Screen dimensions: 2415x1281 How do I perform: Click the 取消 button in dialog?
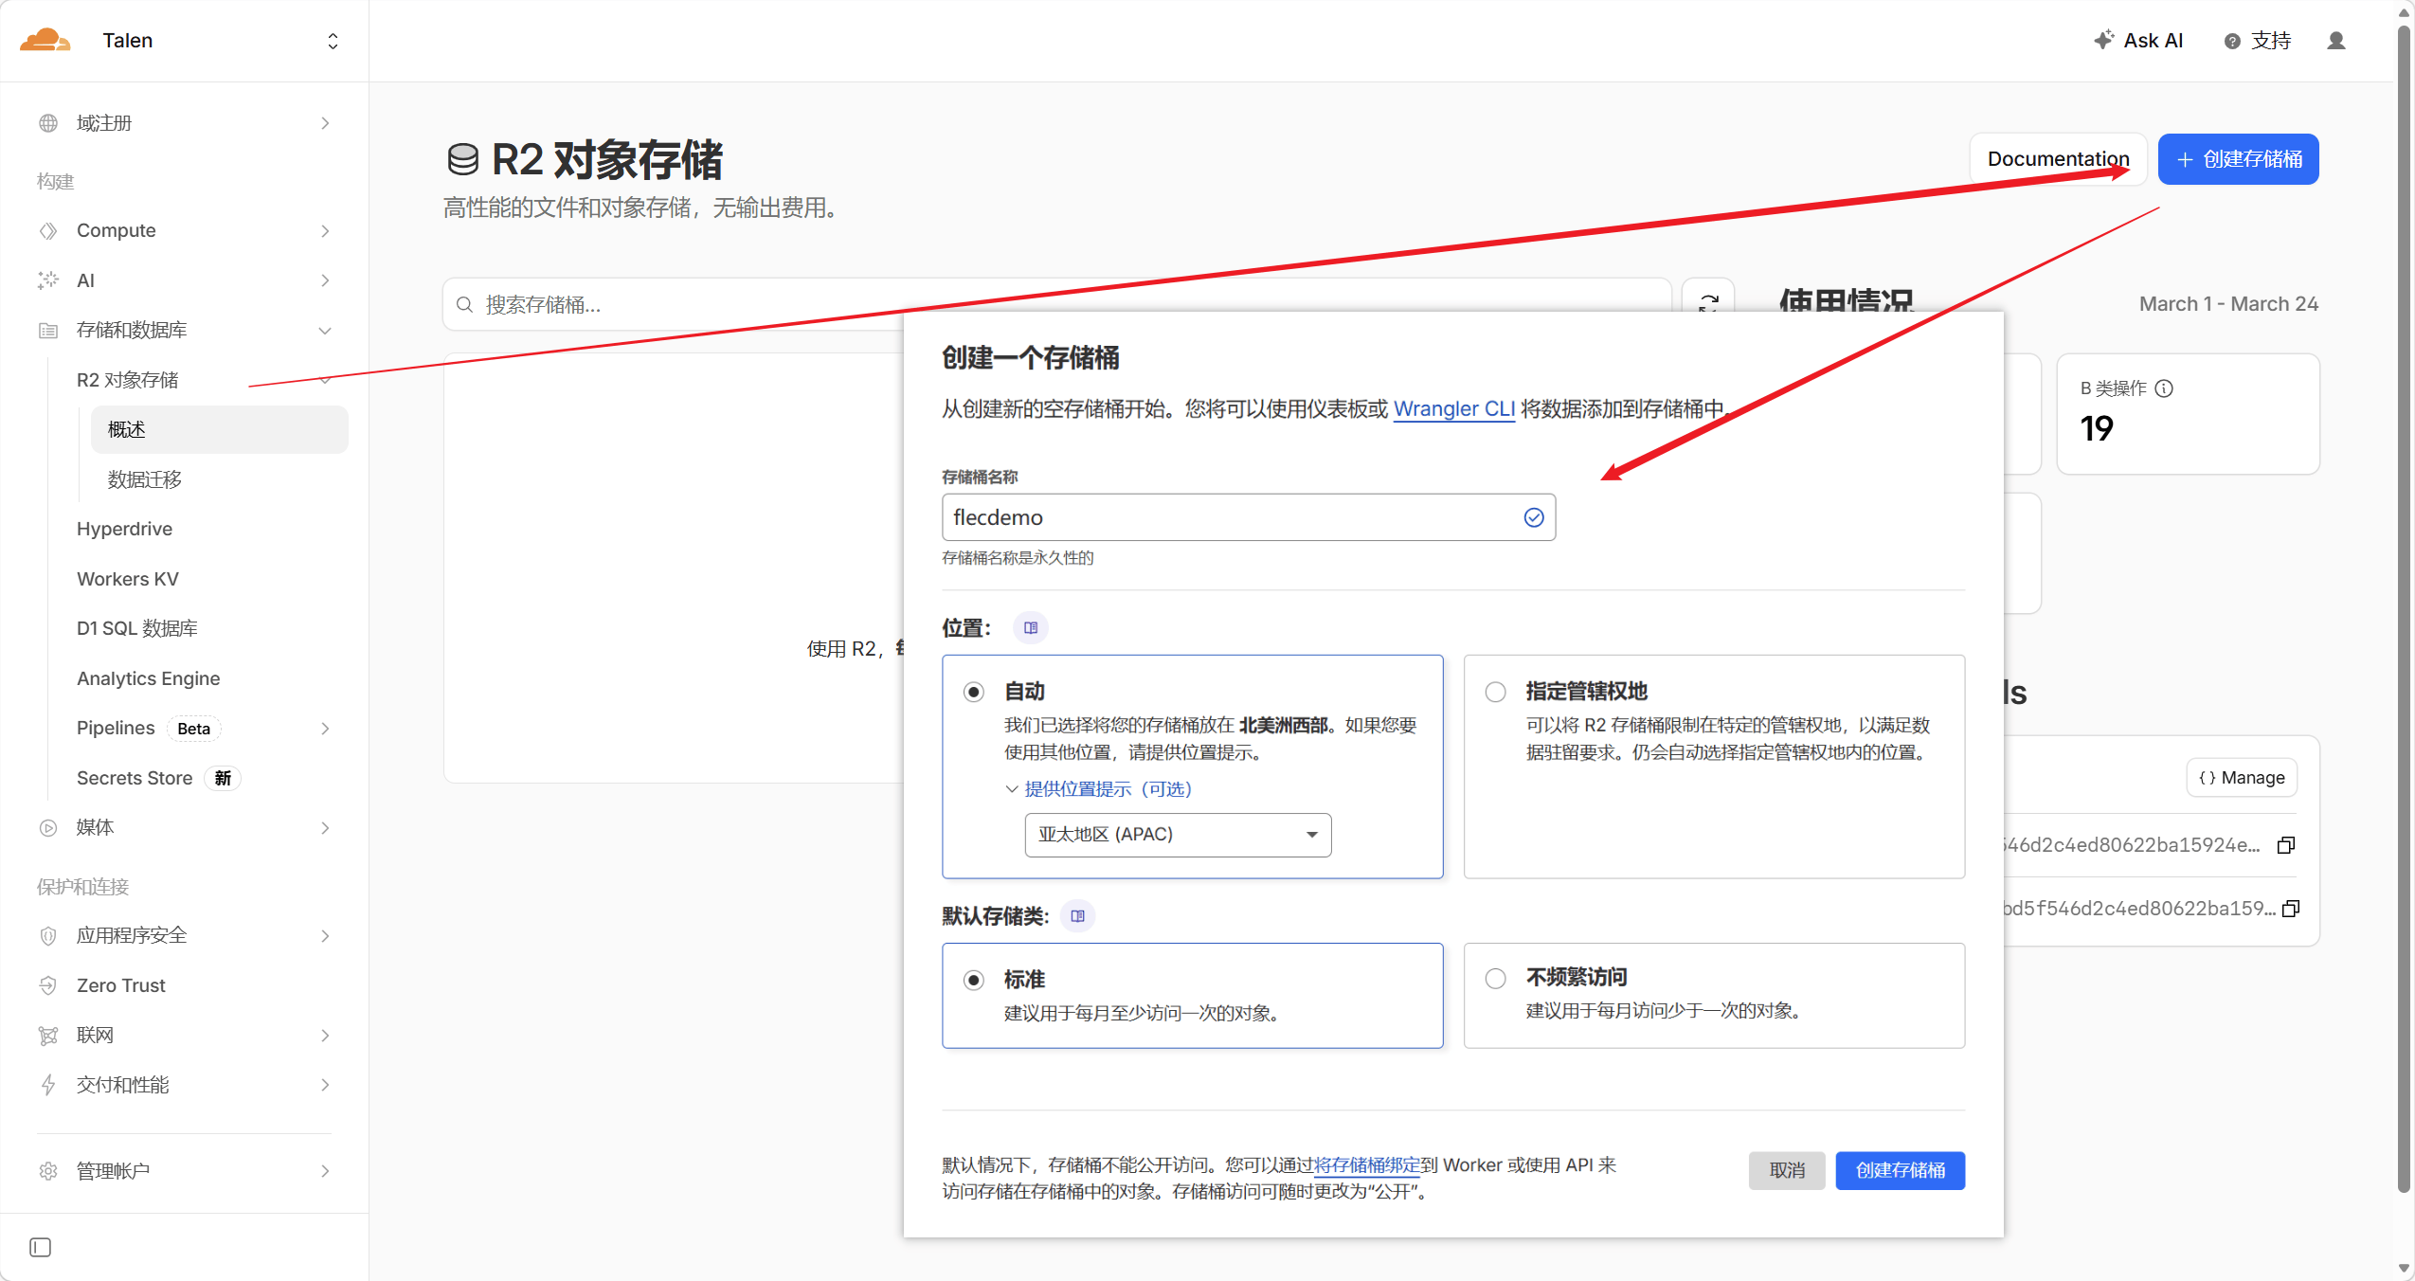coord(1786,1170)
